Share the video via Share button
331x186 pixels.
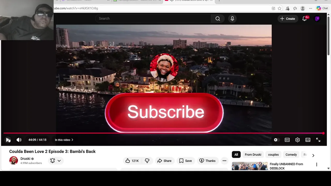coord(164,161)
